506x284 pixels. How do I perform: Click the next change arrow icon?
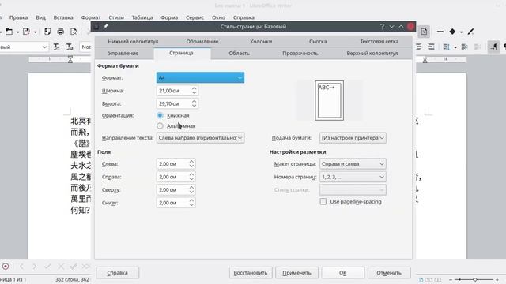pyautogui.click(x=35, y=267)
